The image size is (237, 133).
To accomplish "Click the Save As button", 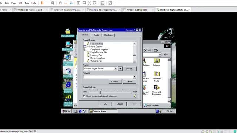I will point(115,82).
